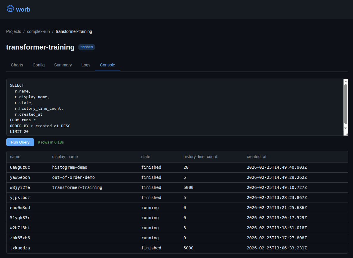Screen dimensions: 353x258
Task: Select the Console tab
Action: [x=107, y=65]
